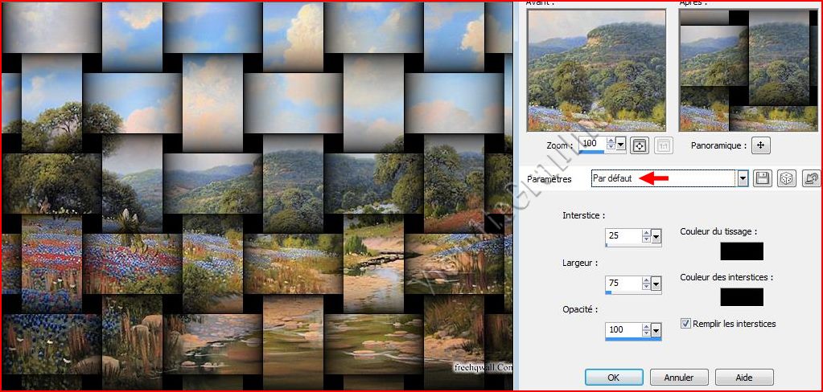Open help with the Aide button
The width and height of the screenshot is (823, 392).
(x=743, y=377)
